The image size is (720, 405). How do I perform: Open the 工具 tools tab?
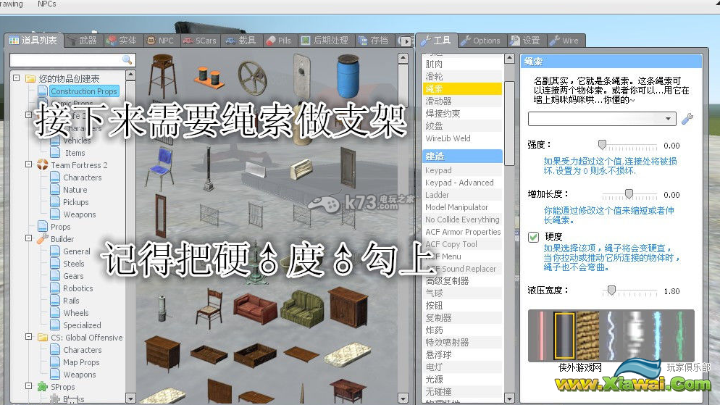436,41
